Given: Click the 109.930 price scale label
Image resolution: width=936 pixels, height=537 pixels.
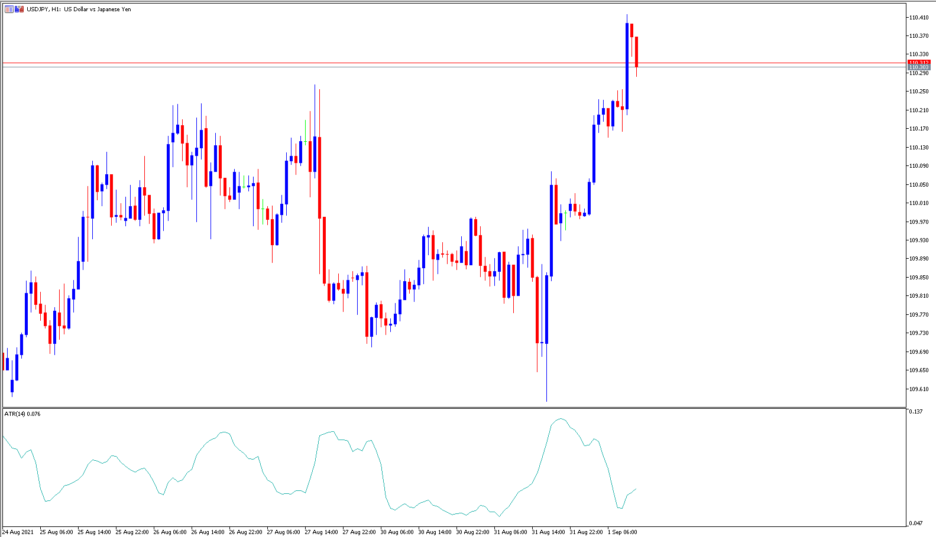Looking at the screenshot, I should (918, 240).
